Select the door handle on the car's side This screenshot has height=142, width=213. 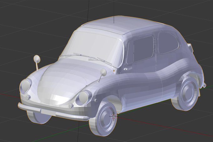point(127,69)
